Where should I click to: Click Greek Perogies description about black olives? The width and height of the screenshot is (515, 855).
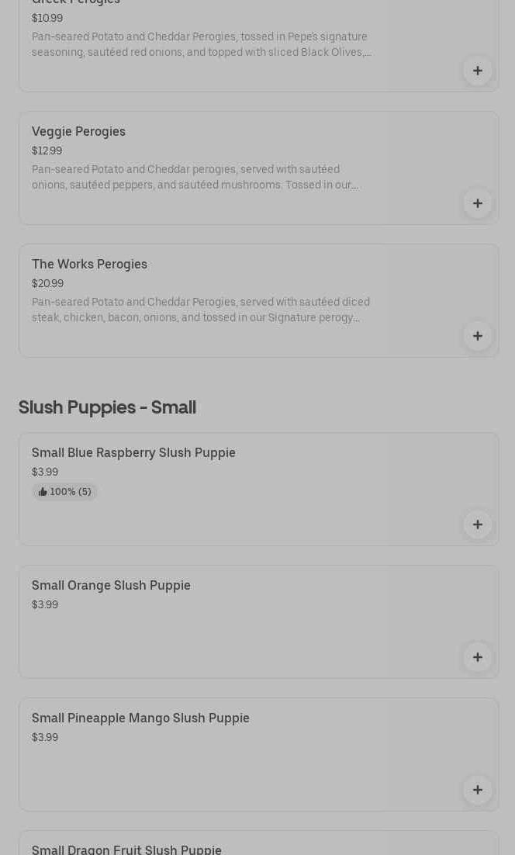(200, 44)
